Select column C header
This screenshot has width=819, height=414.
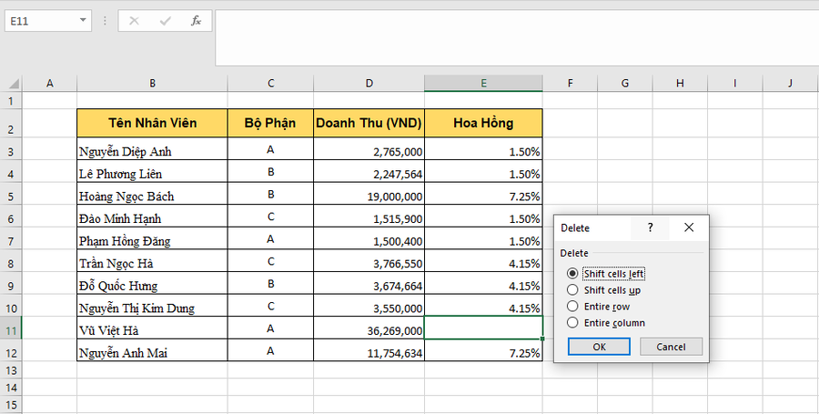click(270, 83)
